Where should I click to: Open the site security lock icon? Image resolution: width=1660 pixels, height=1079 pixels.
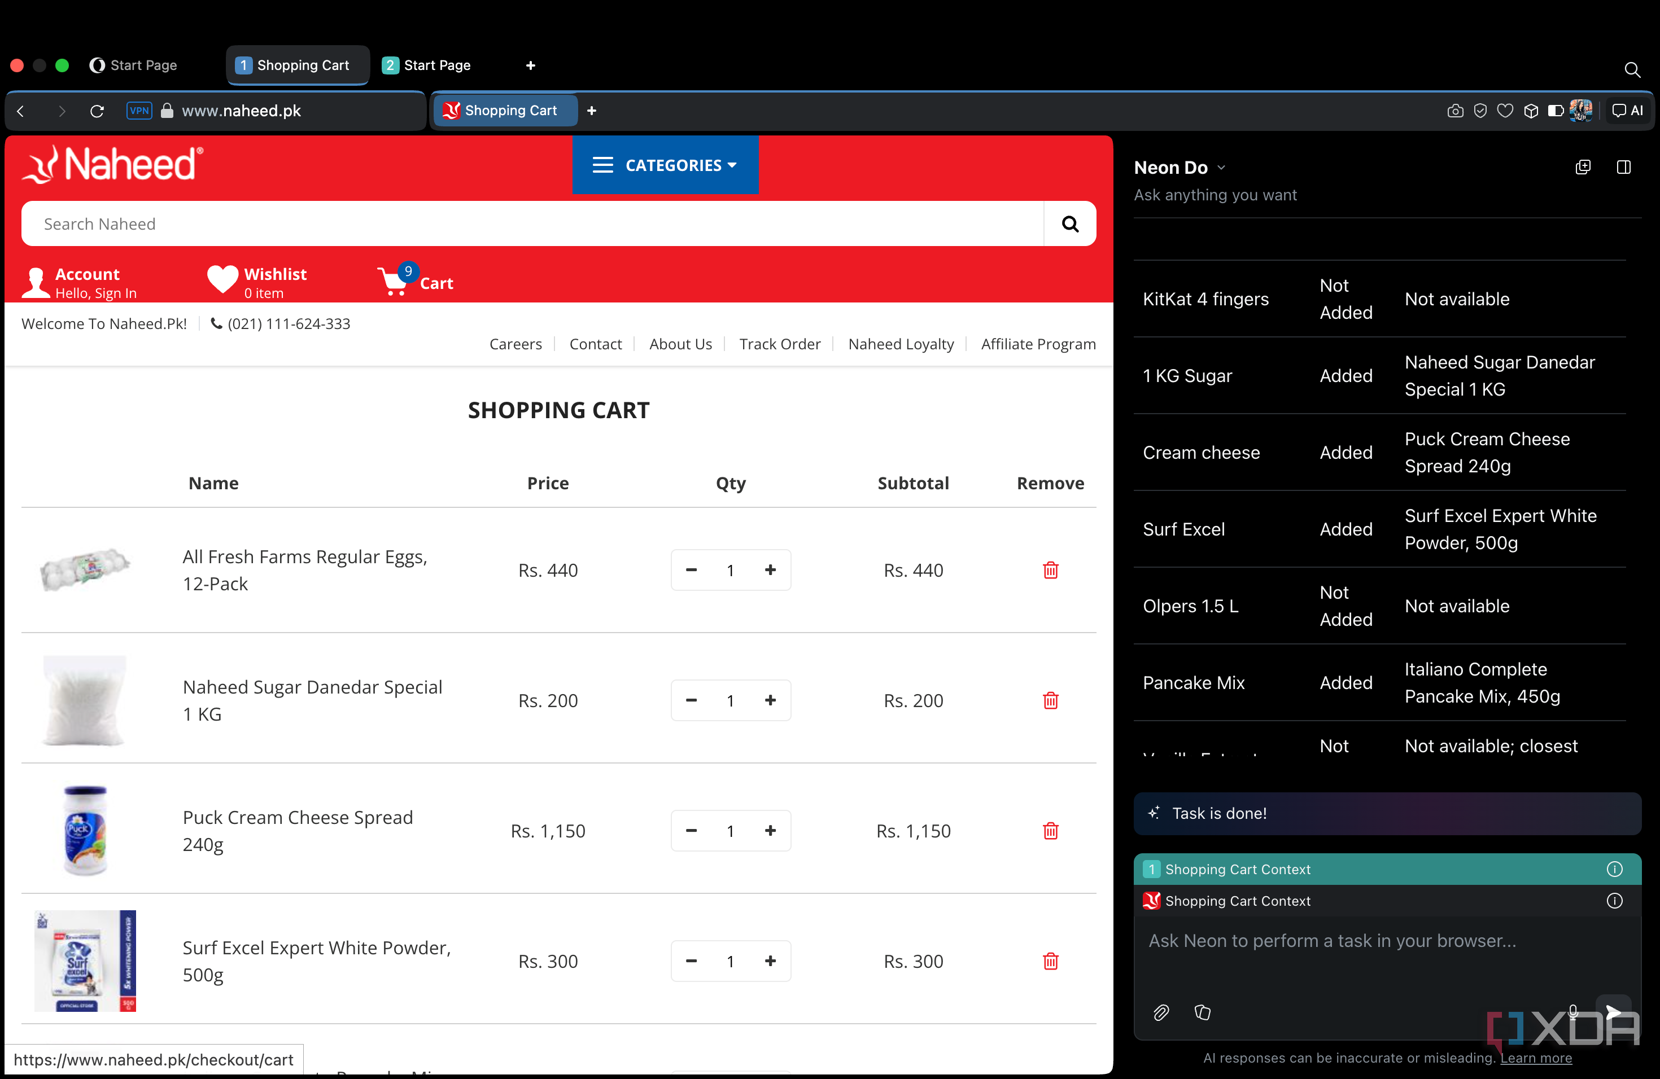(x=167, y=111)
